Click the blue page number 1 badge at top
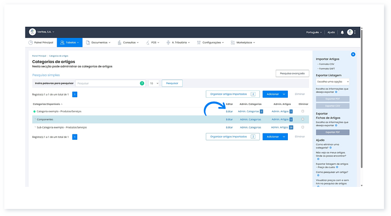The image size is (391, 216). click(75, 94)
